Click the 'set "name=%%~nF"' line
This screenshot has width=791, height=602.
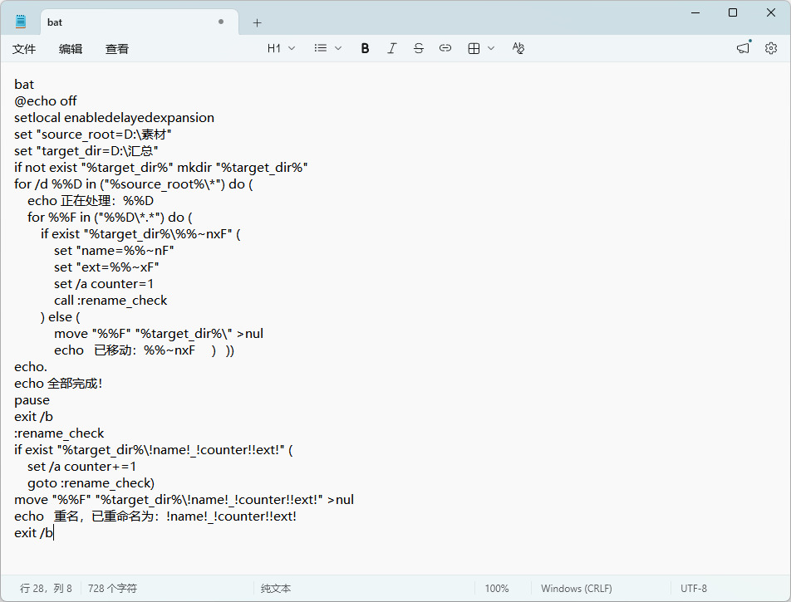(114, 251)
